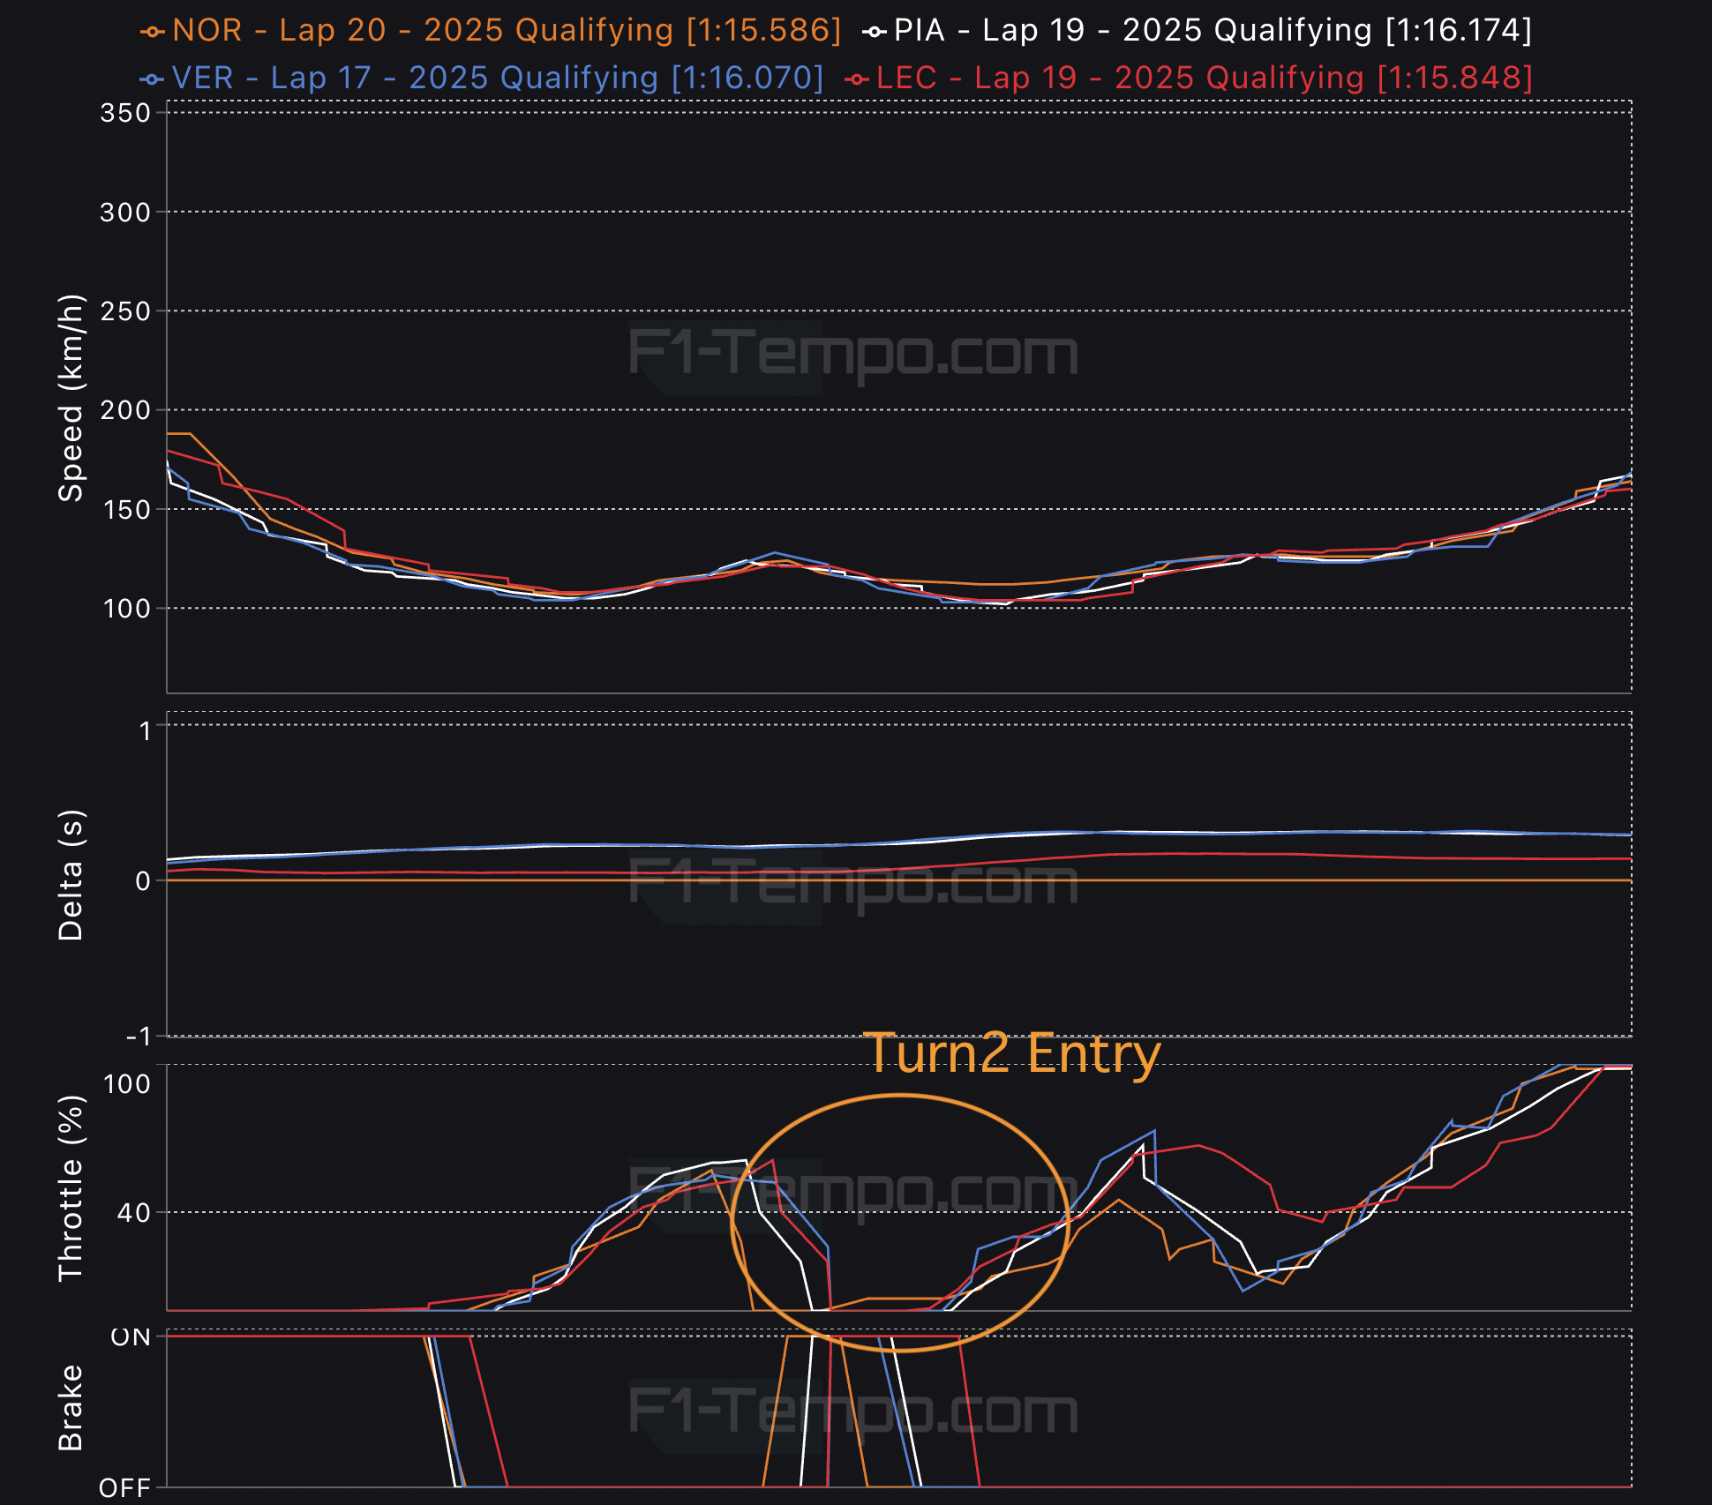Viewport: 1712px width, 1505px height.
Task: Toggle the NOR Lap 20 legend series
Action: (507, 31)
